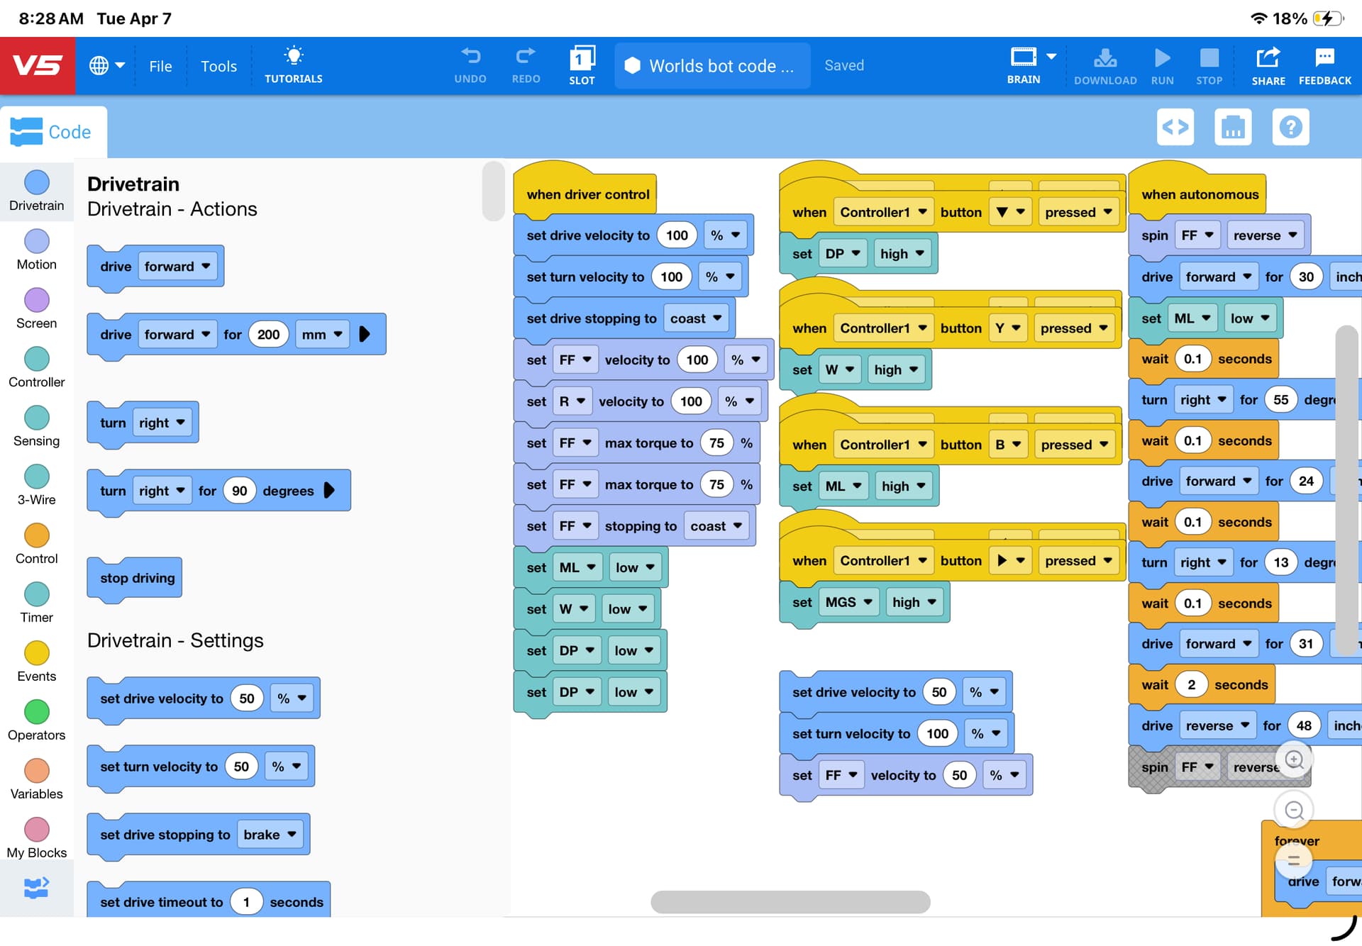Image resolution: width=1362 pixels, height=946 pixels.
Task: Open the Controller1 dropdown for button Y
Action: [x=883, y=328]
